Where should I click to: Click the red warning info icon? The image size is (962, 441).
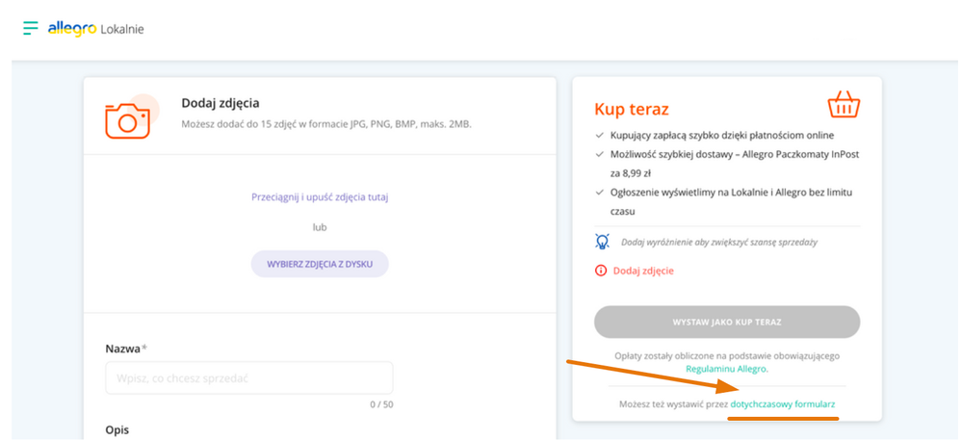[601, 271]
